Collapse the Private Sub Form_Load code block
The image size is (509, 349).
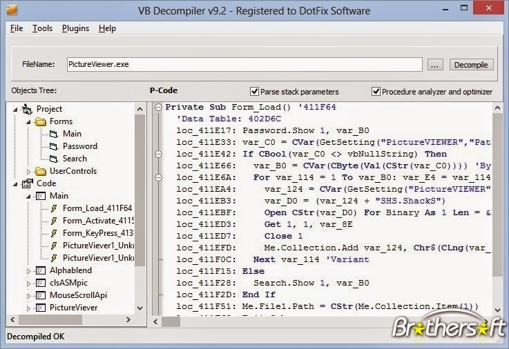point(158,107)
